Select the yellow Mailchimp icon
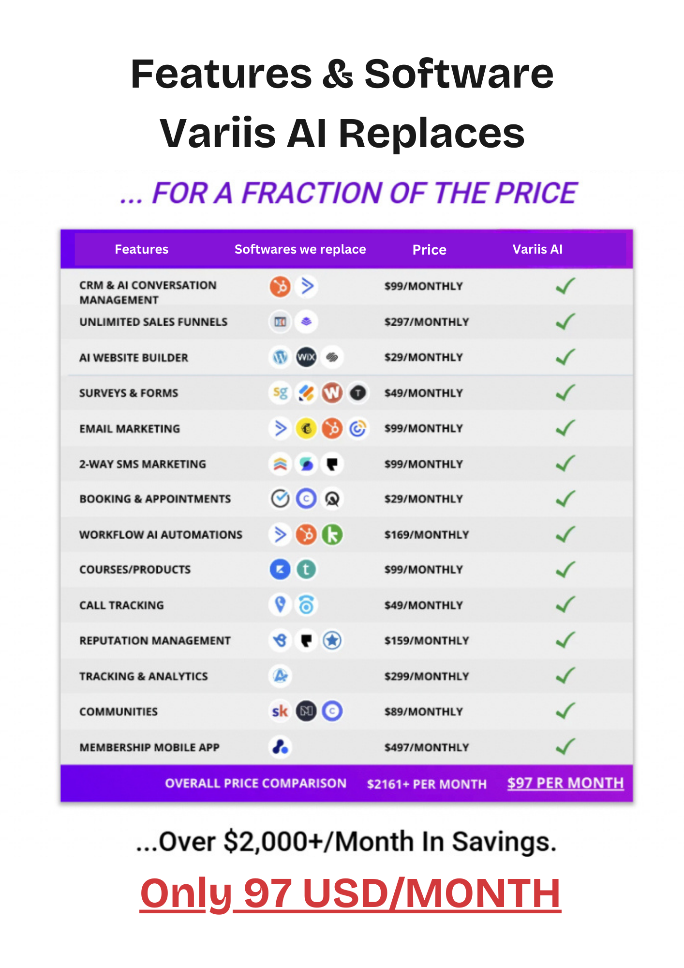 pyautogui.click(x=306, y=428)
